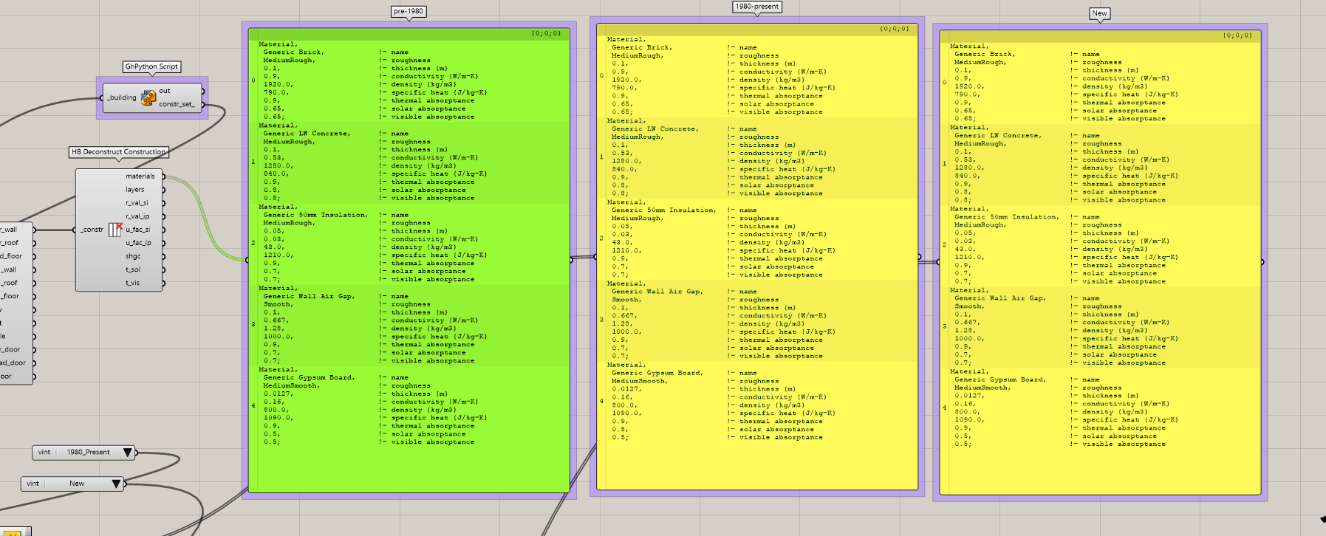Click the materials output grip
This screenshot has width=1326, height=536.
point(164,176)
